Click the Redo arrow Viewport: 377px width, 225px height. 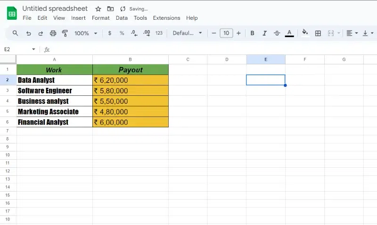coord(41,33)
